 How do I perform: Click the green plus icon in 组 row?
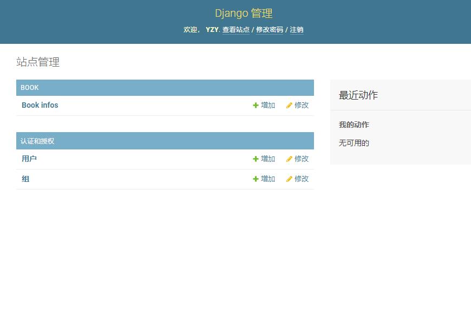click(256, 179)
